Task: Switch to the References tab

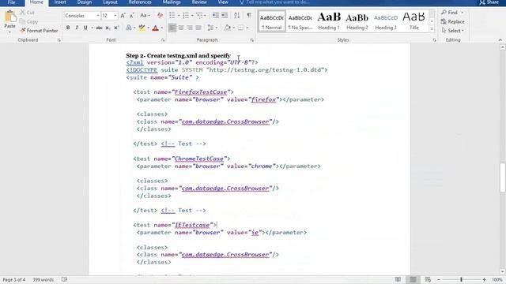Action: pos(140,2)
